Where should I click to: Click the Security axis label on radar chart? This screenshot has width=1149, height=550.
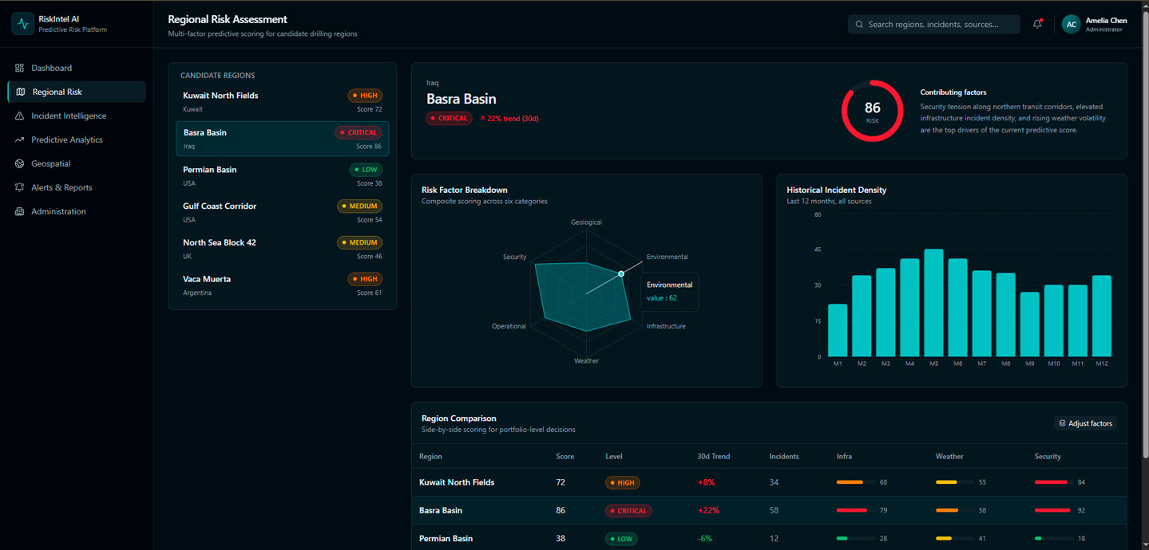tap(515, 257)
